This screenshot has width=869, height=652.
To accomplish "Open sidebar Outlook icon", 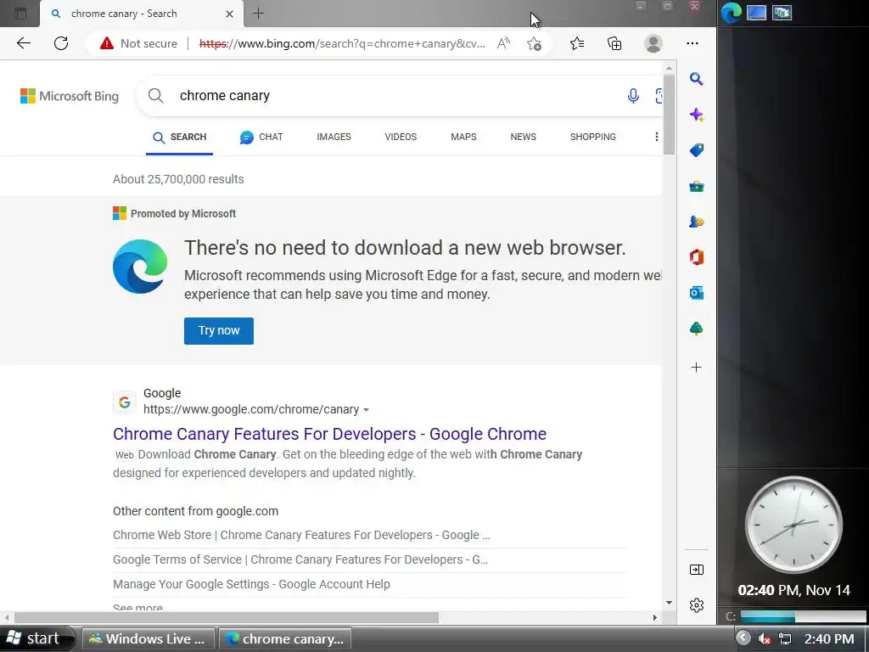I will tap(697, 293).
